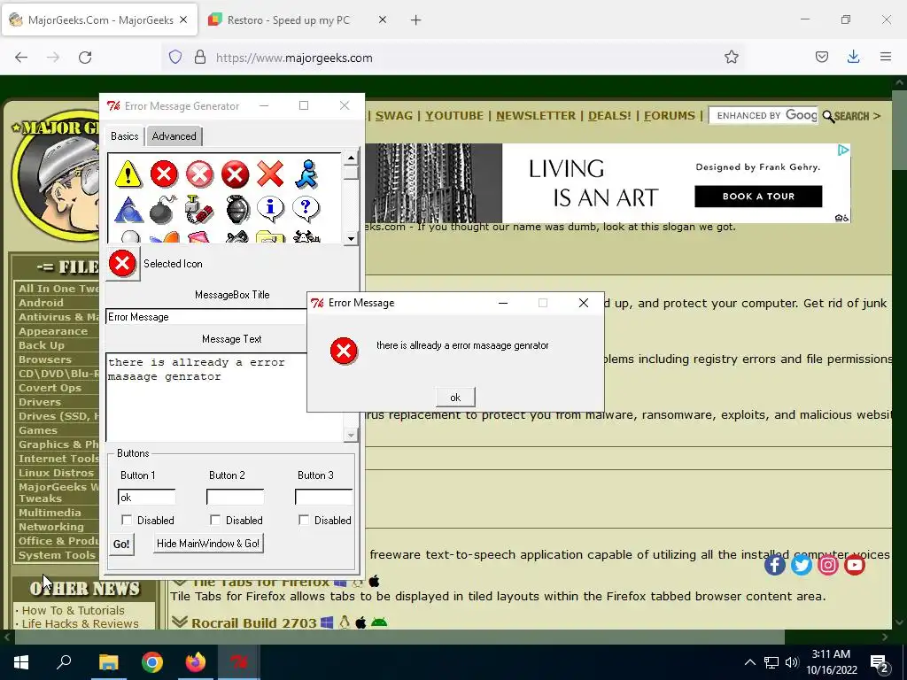Toggle Button 1 Disabled checkbox
The width and height of the screenshot is (907, 680).
coord(127,520)
